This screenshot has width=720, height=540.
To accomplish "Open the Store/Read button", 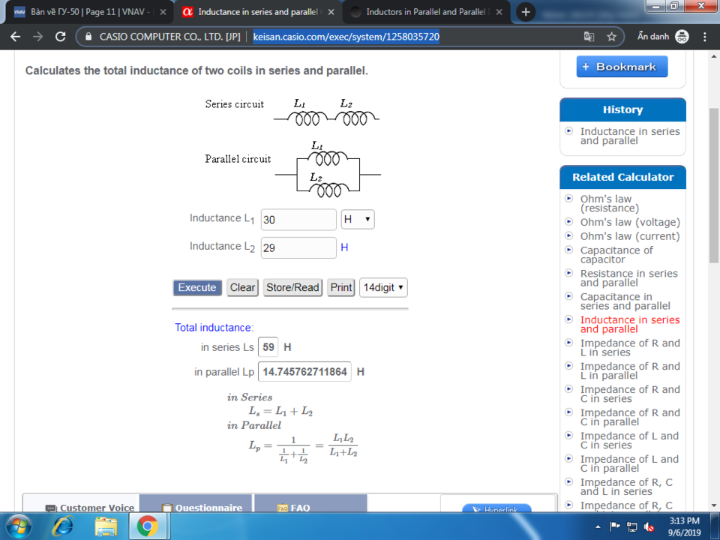I will coord(292,287).
